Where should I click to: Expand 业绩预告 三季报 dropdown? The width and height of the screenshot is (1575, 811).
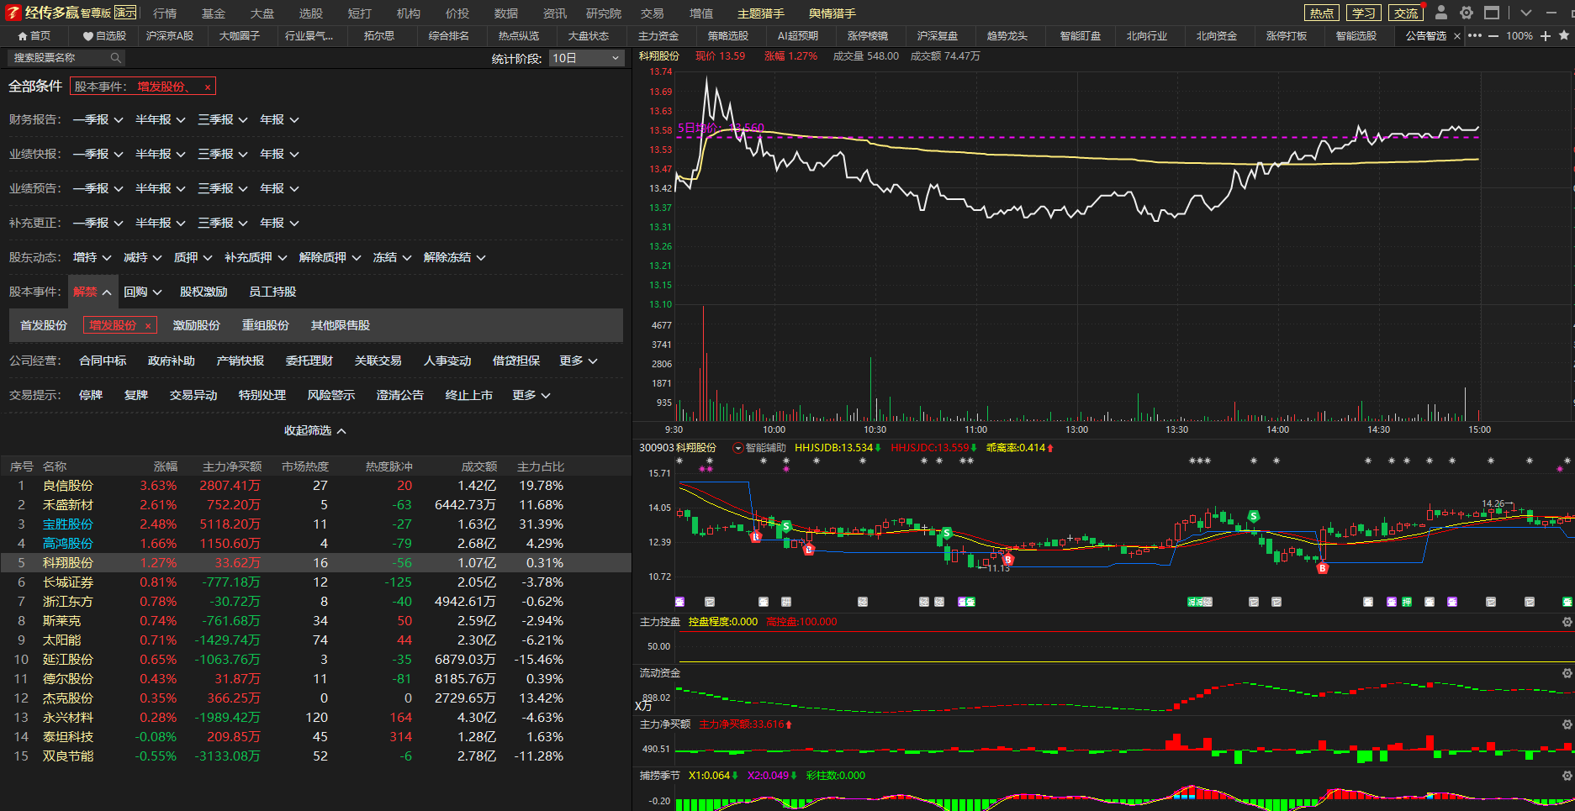coord(223,188)
